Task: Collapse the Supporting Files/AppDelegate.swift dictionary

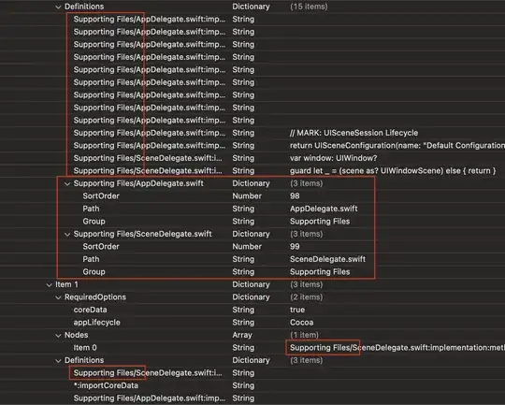Action: (67, 183)
